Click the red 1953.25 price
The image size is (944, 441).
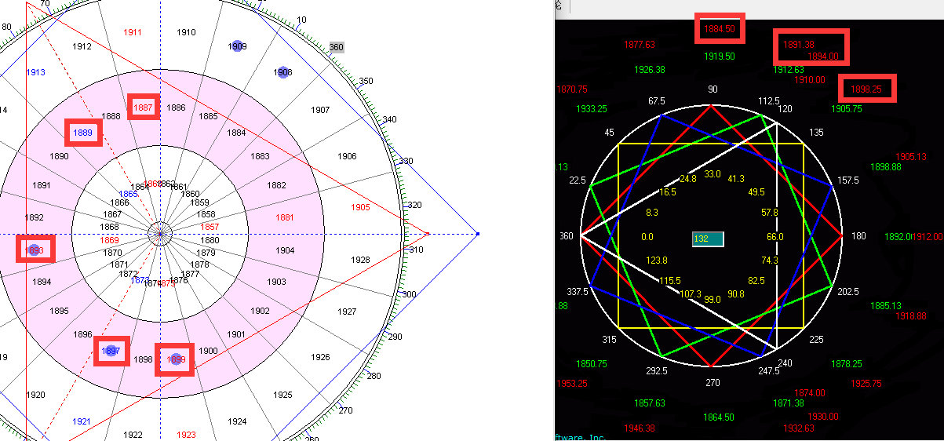[x=571, y=384]
